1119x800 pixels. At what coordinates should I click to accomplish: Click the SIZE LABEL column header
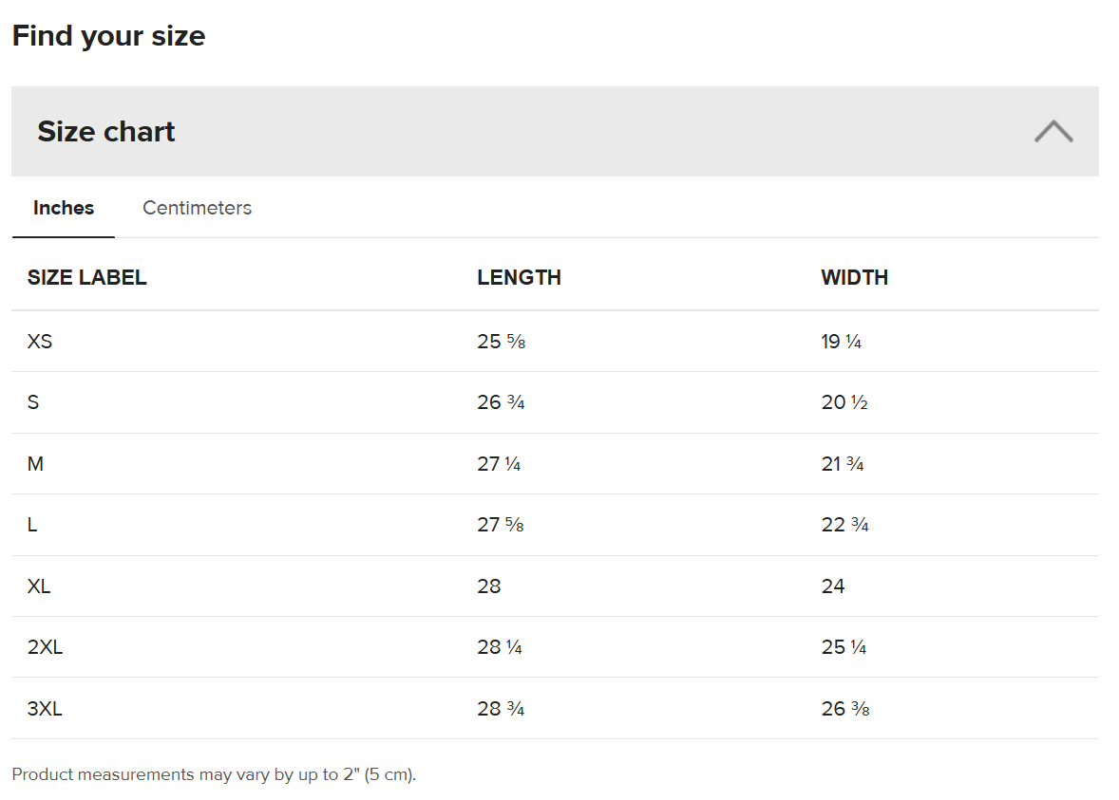(87, 278)
